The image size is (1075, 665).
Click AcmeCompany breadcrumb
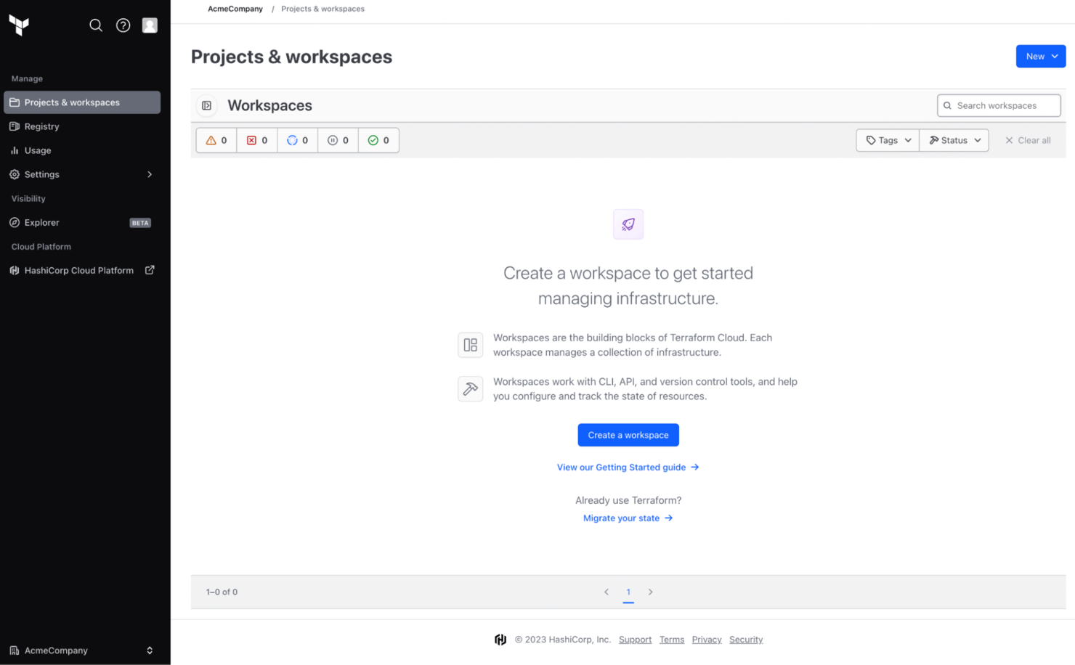(x=235, y=9)
